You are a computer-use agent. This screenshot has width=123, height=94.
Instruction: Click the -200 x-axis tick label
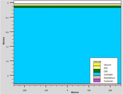click(x=24, y=90)
